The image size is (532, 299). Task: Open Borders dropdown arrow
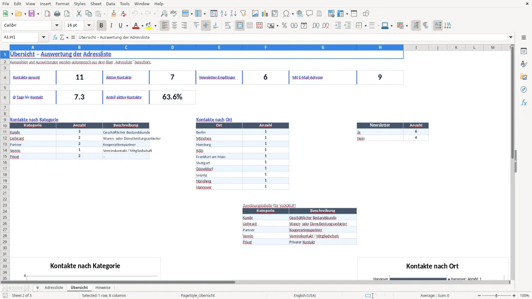click(x=365, y=26)
